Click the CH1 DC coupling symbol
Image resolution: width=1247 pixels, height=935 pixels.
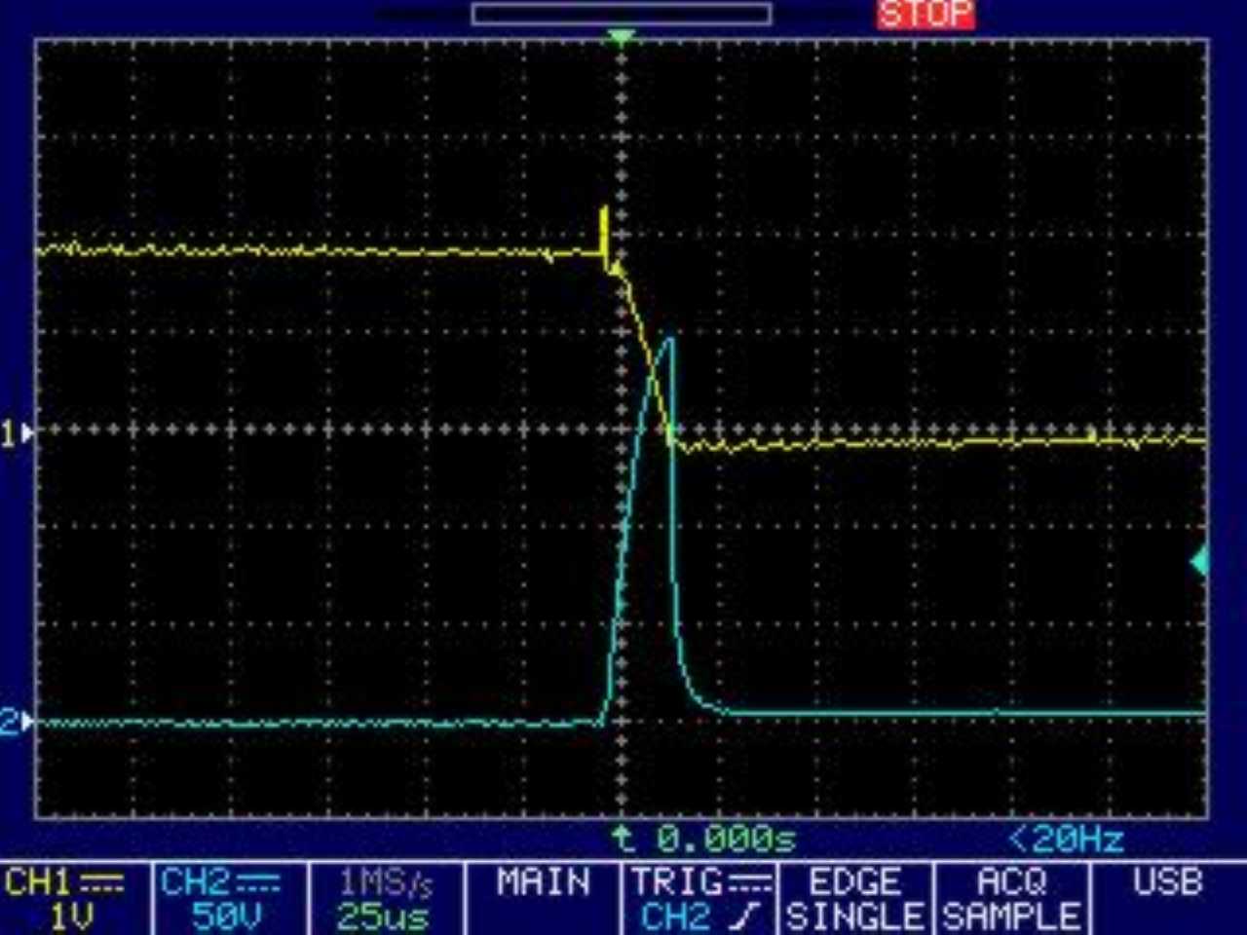pos(101,883)
